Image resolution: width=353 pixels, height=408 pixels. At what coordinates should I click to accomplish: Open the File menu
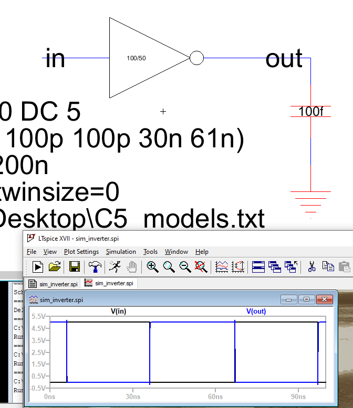[32, 252]
